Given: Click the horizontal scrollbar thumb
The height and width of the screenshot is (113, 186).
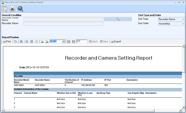Looking at the screenshot, I should [79, 110].
